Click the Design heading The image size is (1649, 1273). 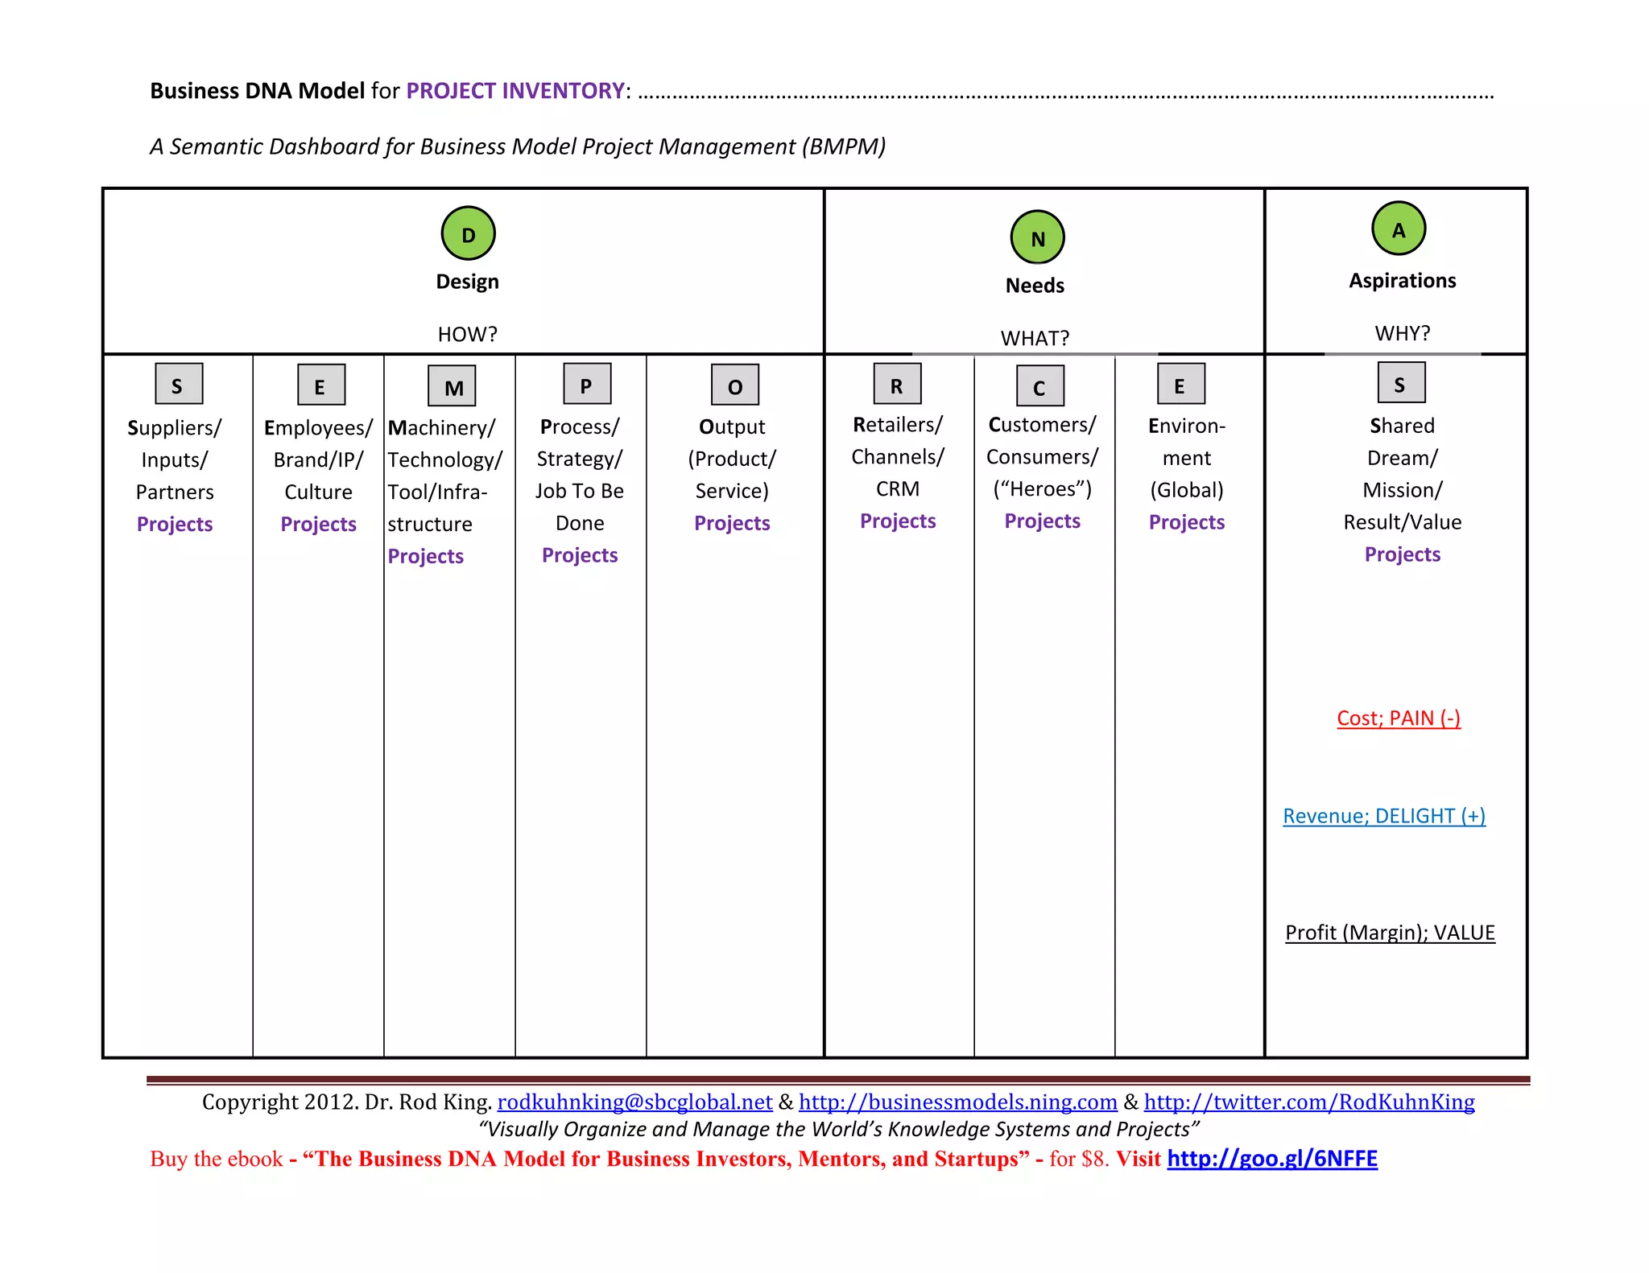[468, 282]
